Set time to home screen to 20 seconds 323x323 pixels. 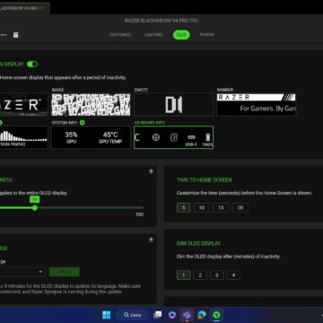[240, 207]
